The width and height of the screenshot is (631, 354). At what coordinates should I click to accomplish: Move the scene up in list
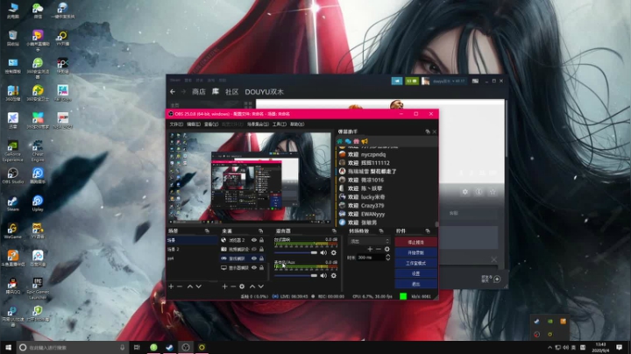190,287
